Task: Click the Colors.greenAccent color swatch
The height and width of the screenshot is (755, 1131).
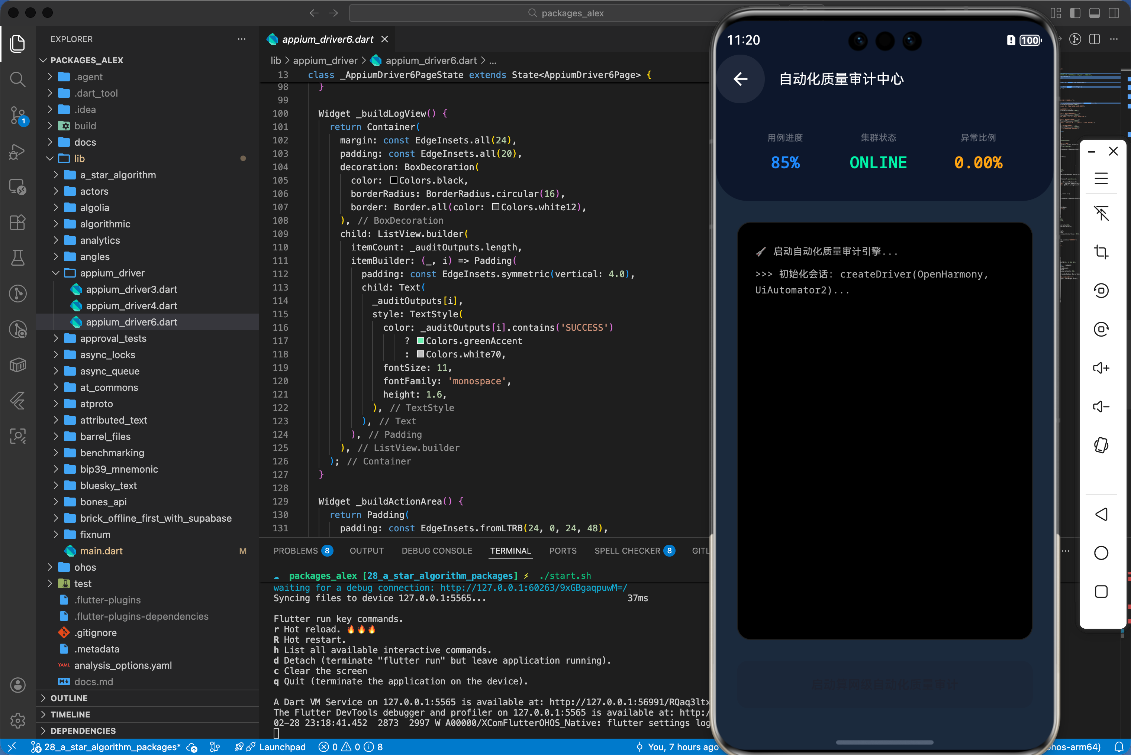Action: (x=420, y=341)
